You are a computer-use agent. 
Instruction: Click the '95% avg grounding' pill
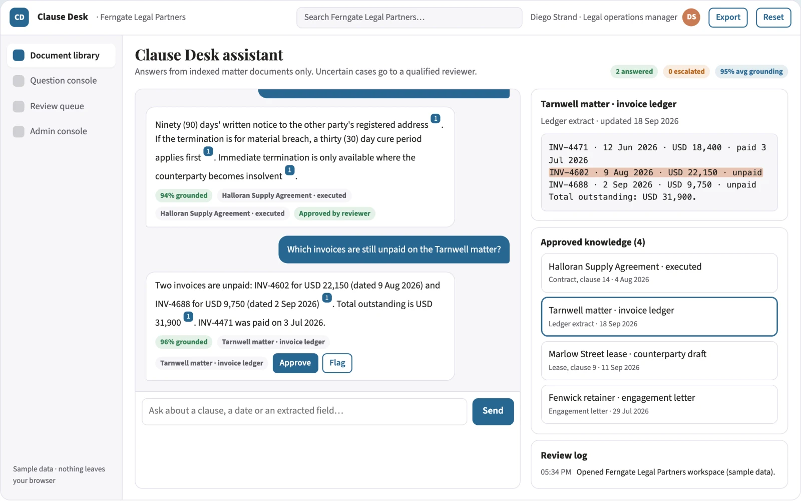pos(751,72)
